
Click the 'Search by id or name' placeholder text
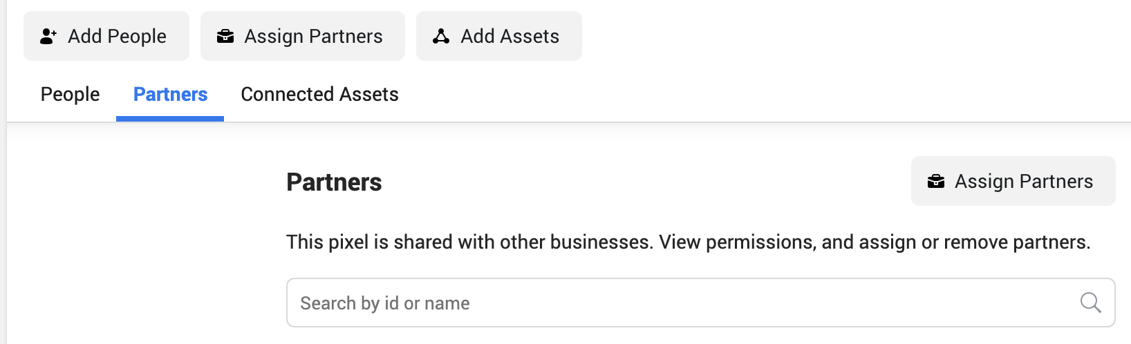click(385, 303)
